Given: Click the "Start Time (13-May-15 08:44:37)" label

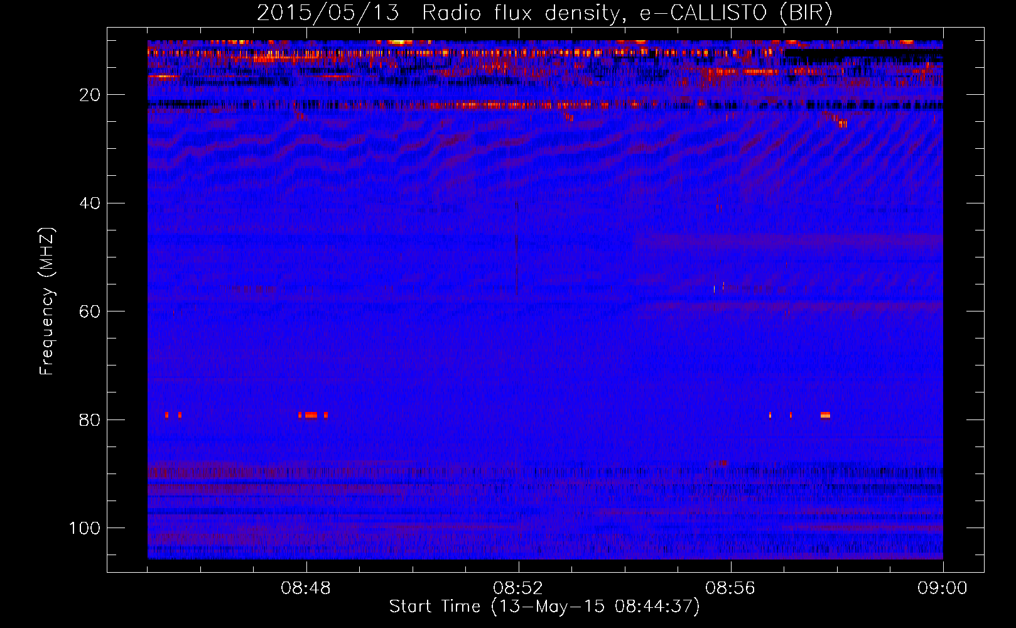Looking at the screenshot, I should 544,607.
